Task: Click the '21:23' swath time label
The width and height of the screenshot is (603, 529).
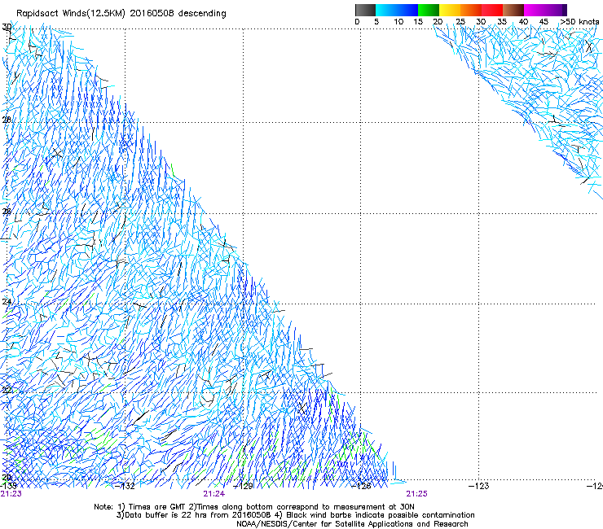Action: click(x=11, y=494)
